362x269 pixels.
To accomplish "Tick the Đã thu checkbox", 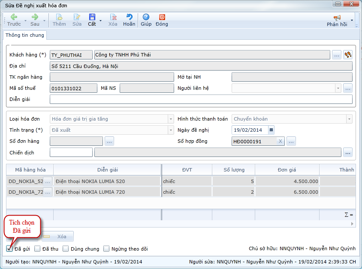I will pyautogui.click(x=37, y=248).
